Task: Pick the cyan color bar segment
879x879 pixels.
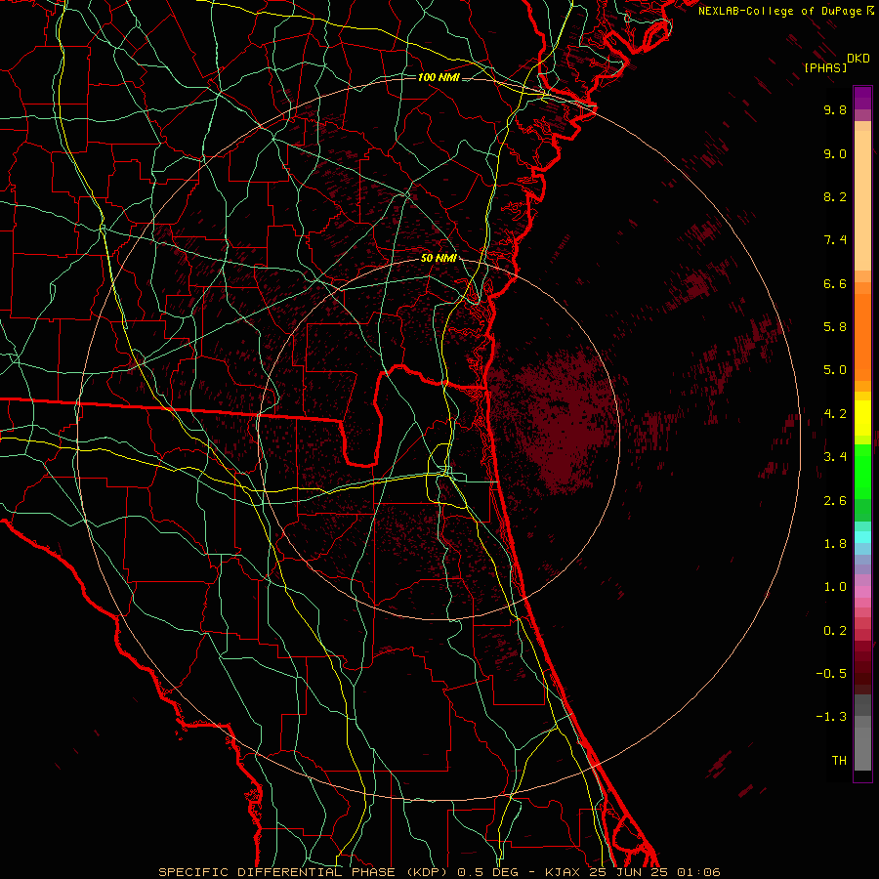Action: click(862, 537)
